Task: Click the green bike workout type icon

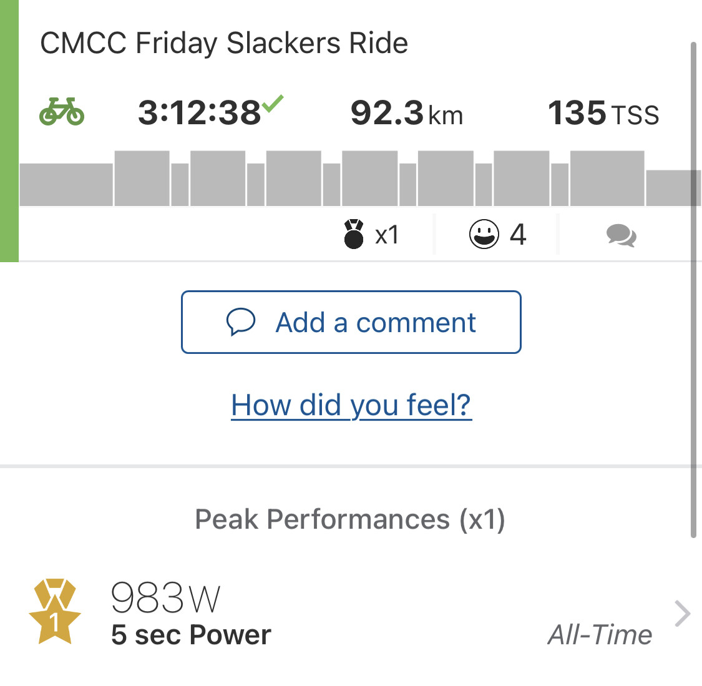Action: point(62,112)
